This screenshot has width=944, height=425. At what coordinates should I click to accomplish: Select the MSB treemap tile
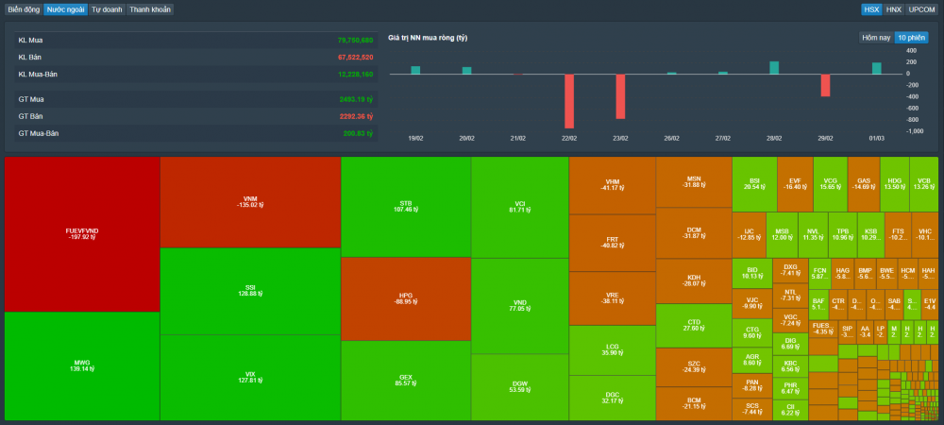click(x=782, y=235)
